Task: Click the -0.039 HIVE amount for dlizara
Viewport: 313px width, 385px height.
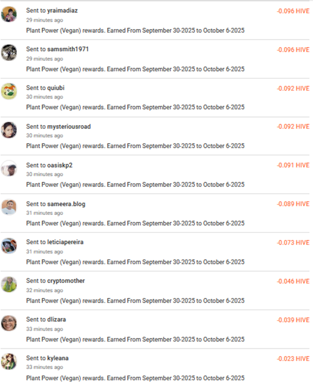Action: (x=293, y=320)
